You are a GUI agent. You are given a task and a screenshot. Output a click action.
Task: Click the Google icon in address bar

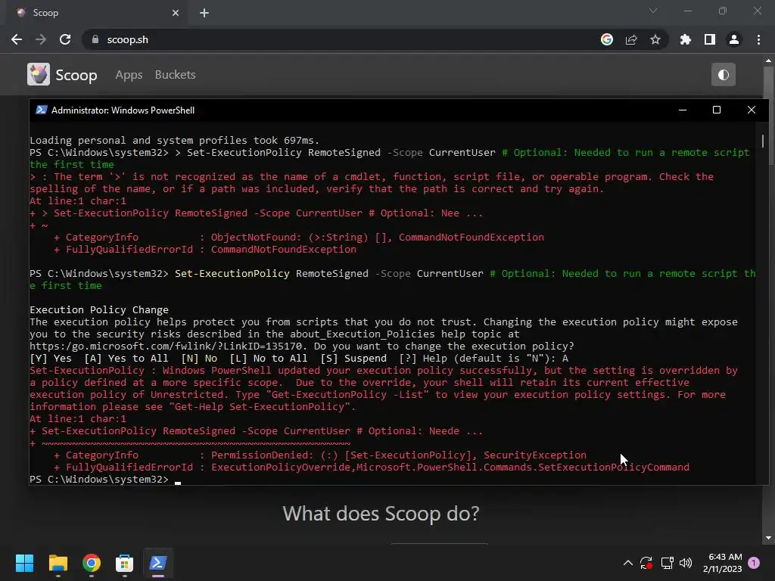click(607, 39)
